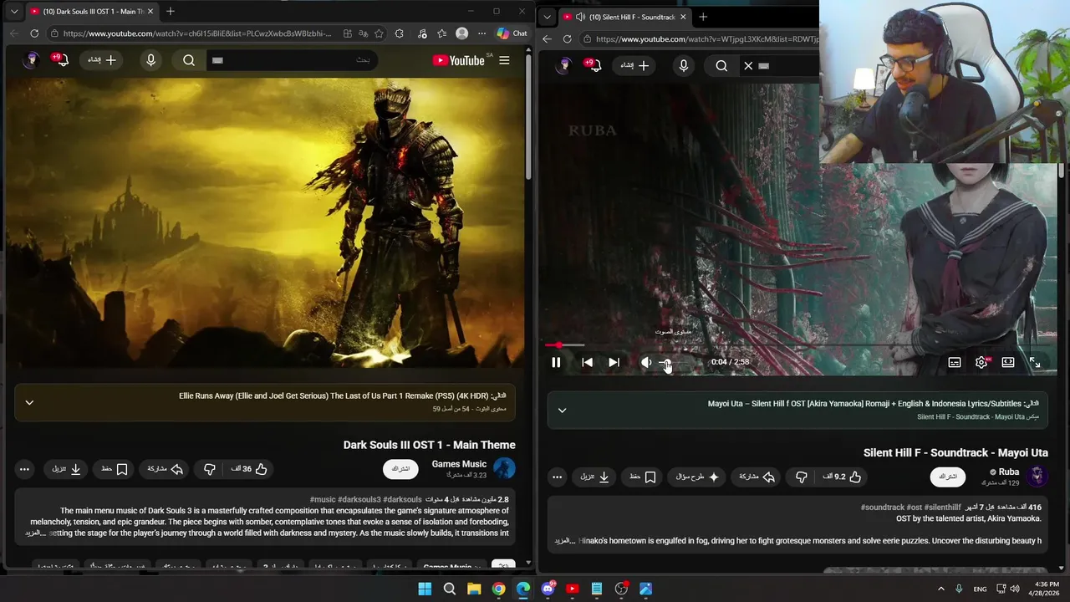Image resolution: width=1070 pixels, height=602 pixels.
Task: Open the Games Music channel link
Action: click(459, 464)
